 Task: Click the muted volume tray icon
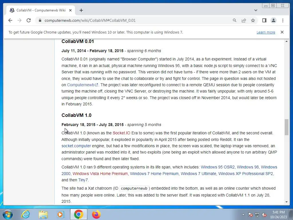[264, 215]
